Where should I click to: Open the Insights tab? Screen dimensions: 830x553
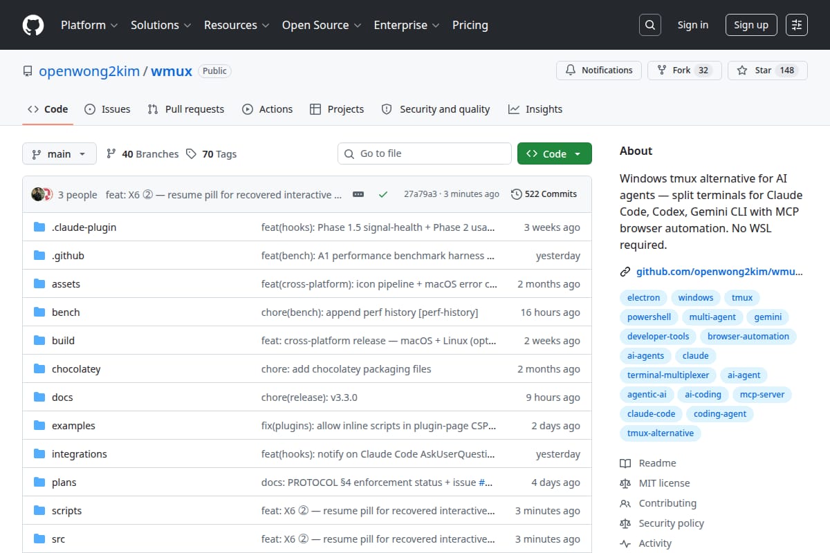(535, 109)
